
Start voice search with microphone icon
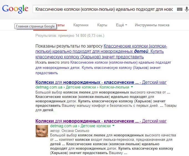[x=187, y=9]
